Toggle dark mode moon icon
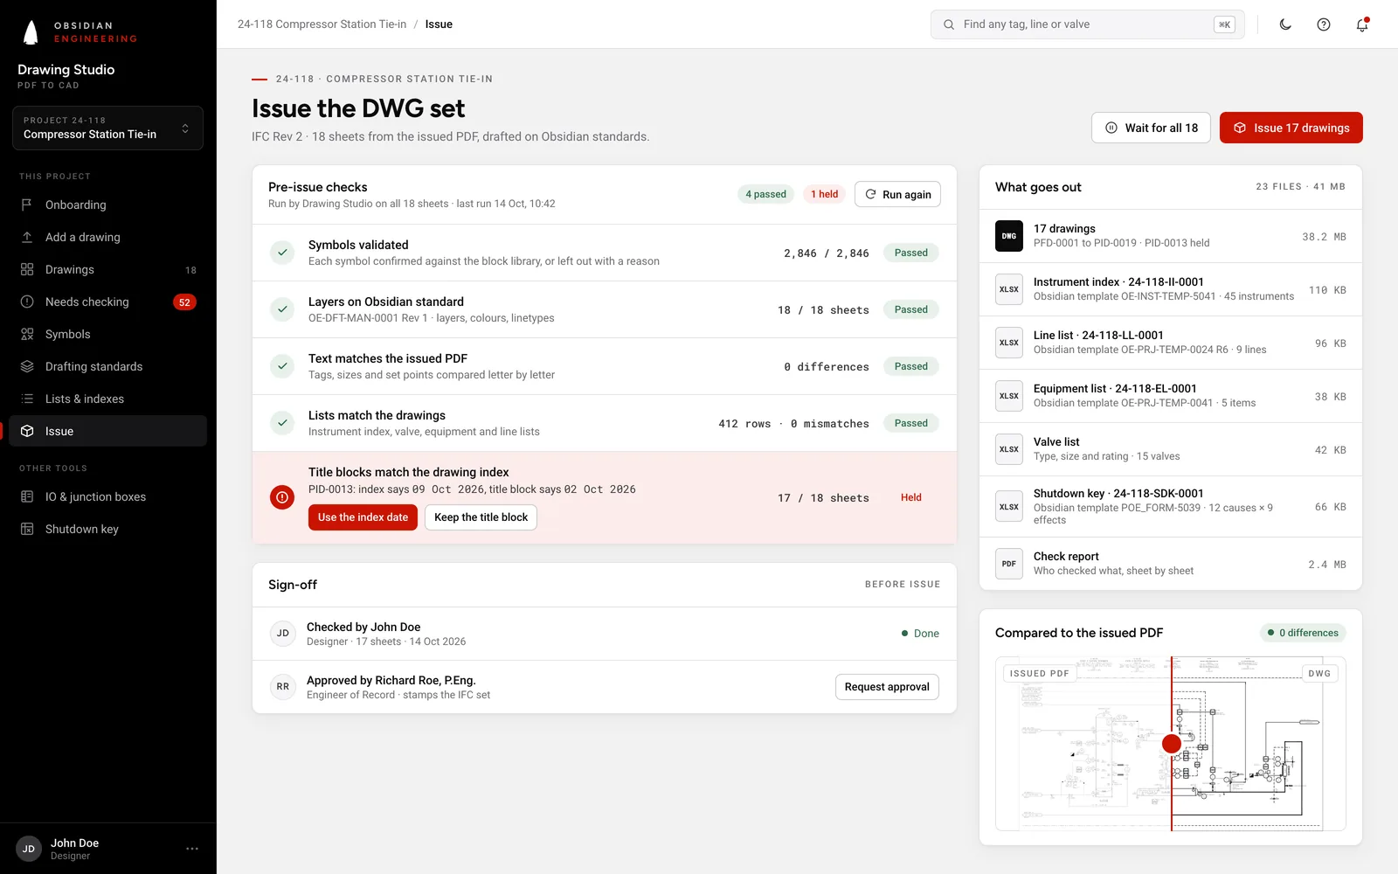 pyautogui.click(x=1285, y=24)
